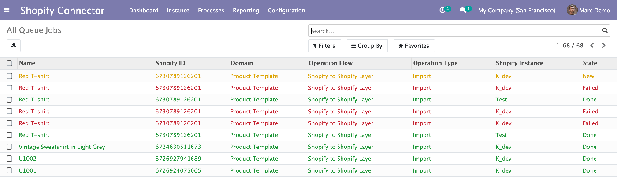
Task: Open the Marc Demo user menu
Action: [x=588, y=10]
